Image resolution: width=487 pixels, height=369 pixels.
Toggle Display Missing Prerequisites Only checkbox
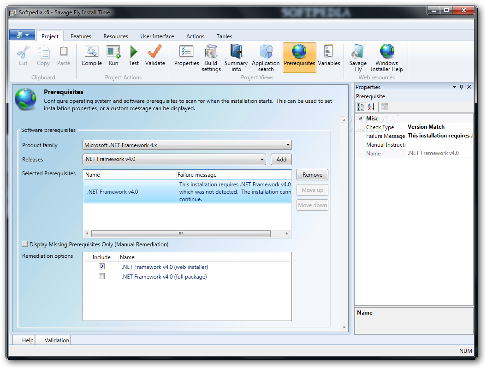click(25, 244)
